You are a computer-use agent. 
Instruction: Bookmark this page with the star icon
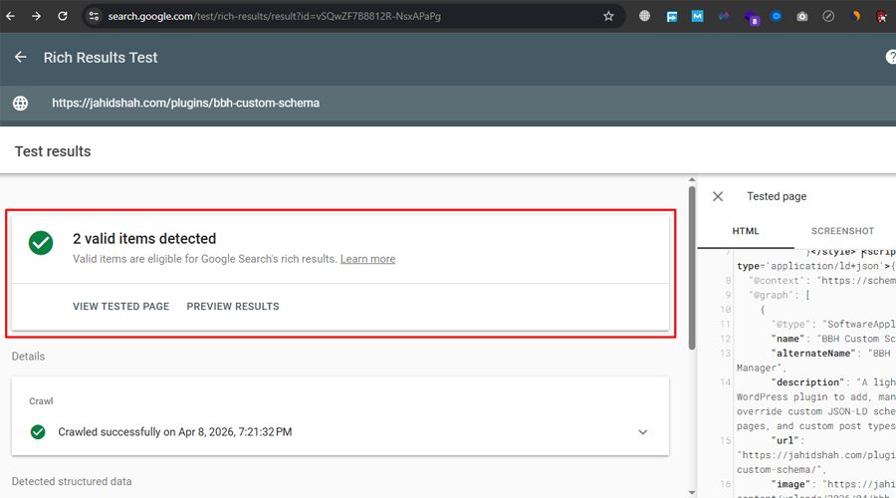tap(608, 16)
